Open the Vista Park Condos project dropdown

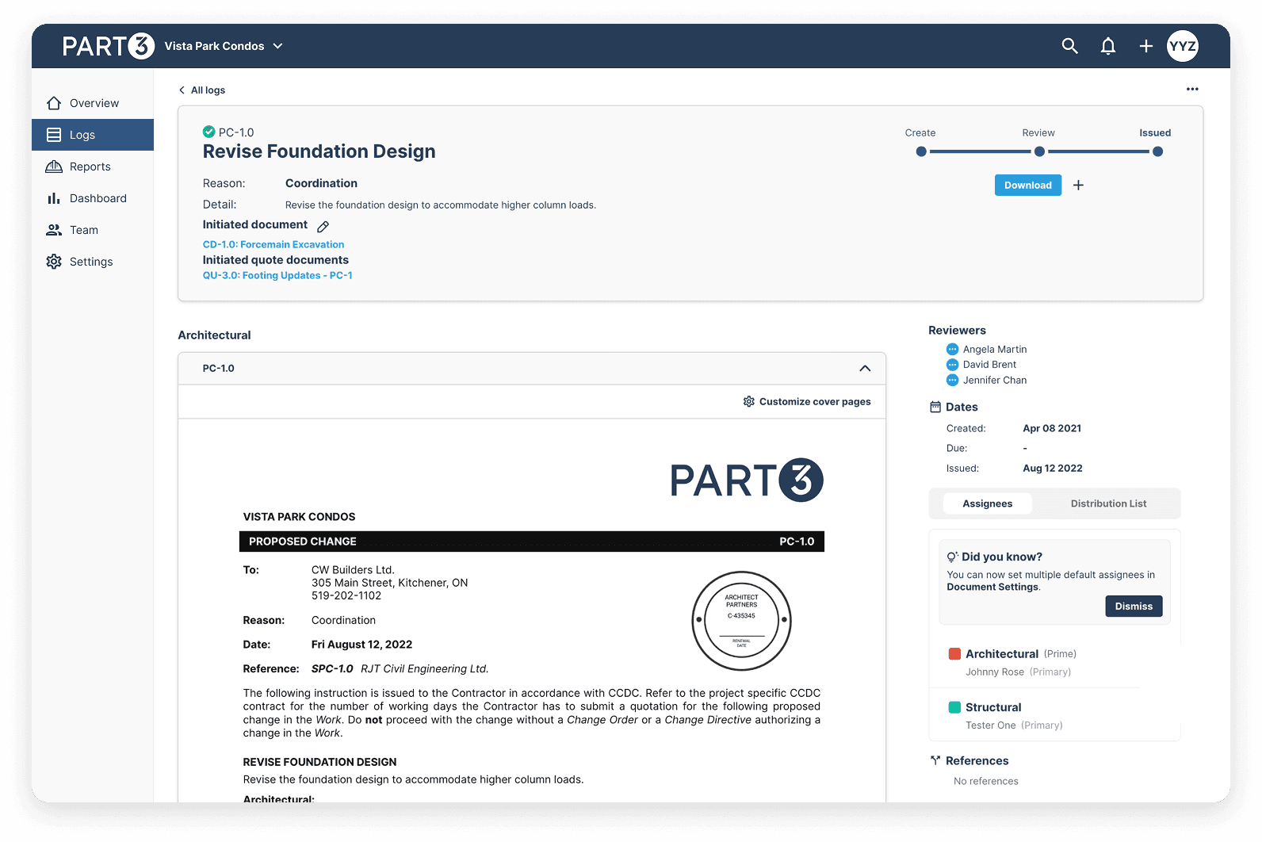click(224, 46)
